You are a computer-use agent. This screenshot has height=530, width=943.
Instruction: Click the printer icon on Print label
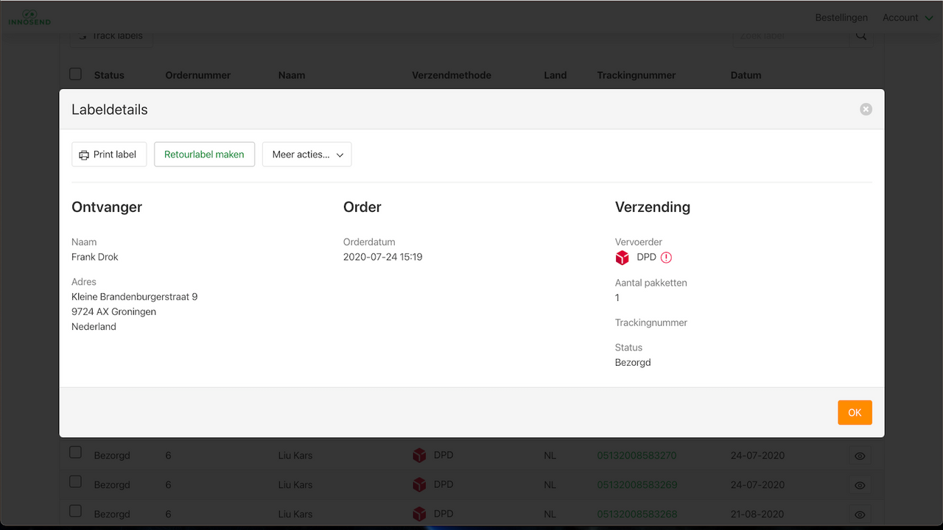85,154
